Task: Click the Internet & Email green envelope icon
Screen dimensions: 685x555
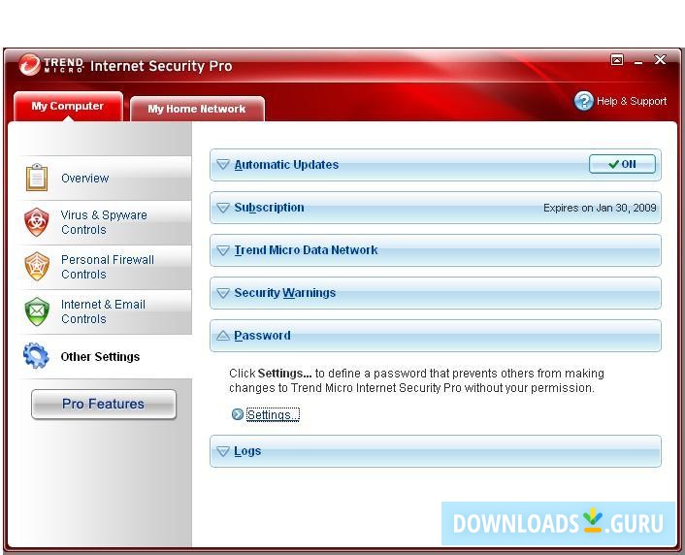Action: 37,311
